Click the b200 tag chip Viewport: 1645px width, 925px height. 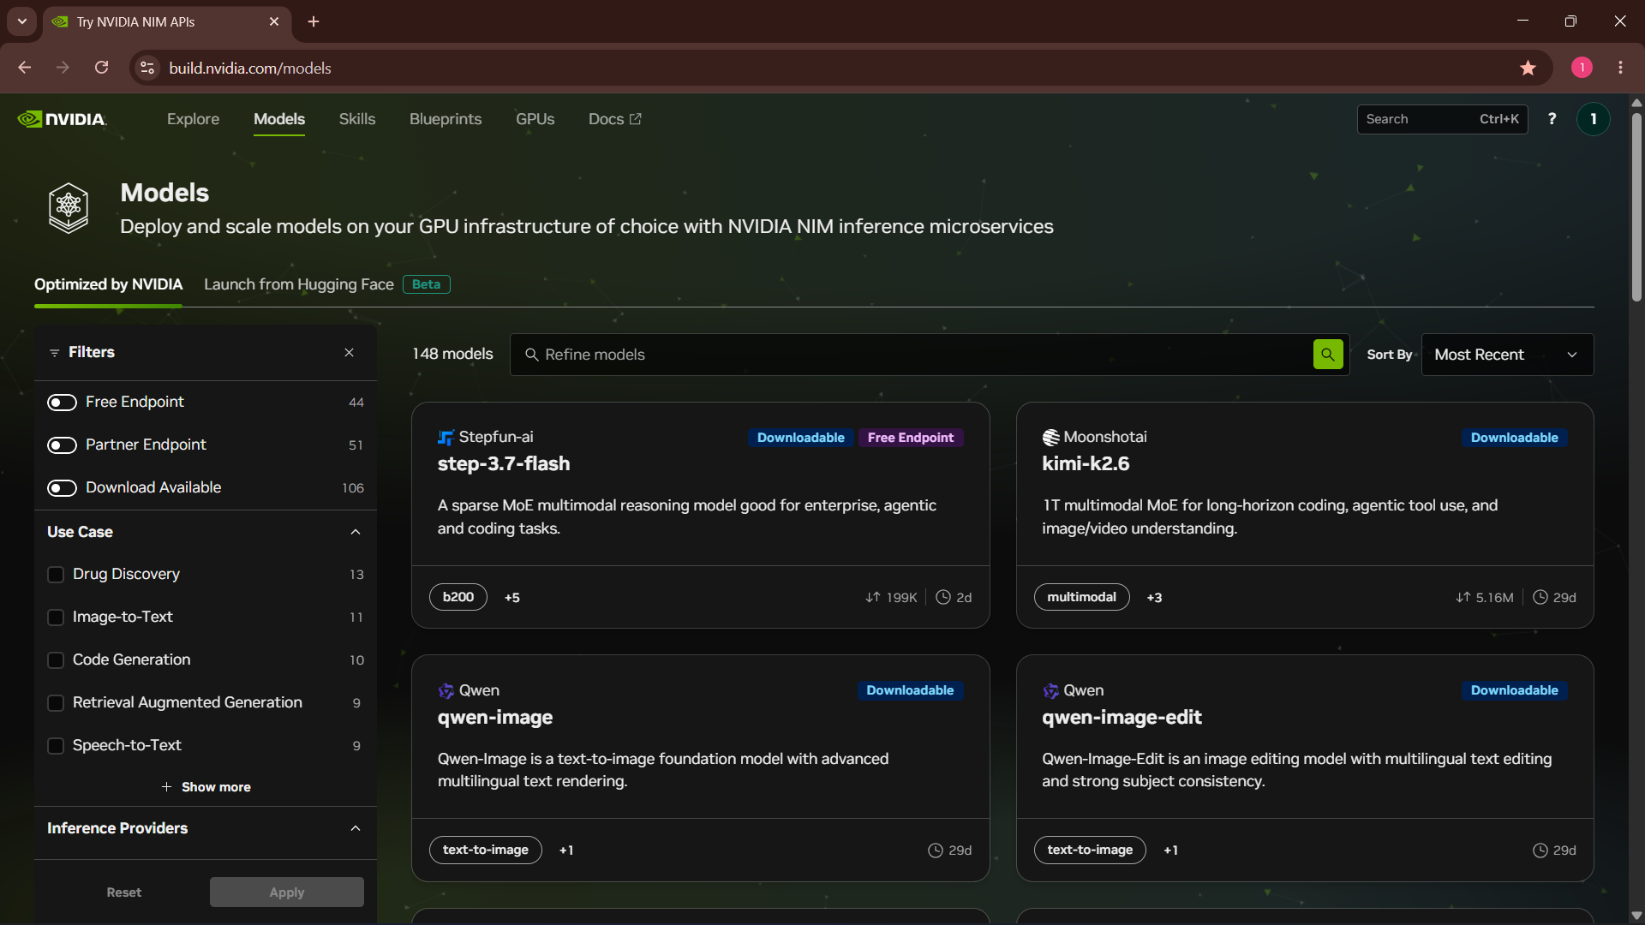coord(458,597)
